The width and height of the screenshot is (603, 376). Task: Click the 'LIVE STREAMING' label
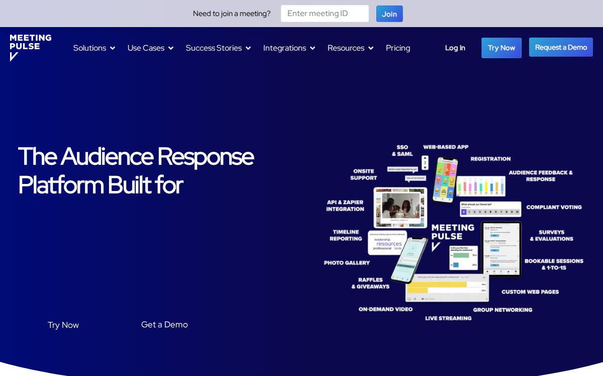coord(448,318)
